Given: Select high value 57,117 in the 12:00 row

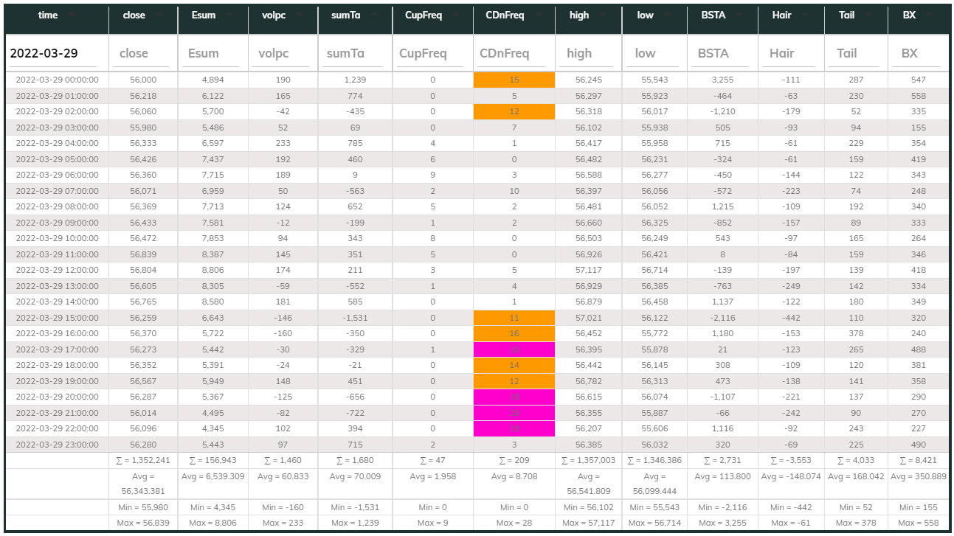Looking at the screenshot, I should (588, 270).
